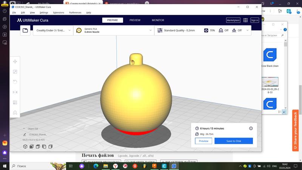Switch file dialog to large icons view

point(284,112)
